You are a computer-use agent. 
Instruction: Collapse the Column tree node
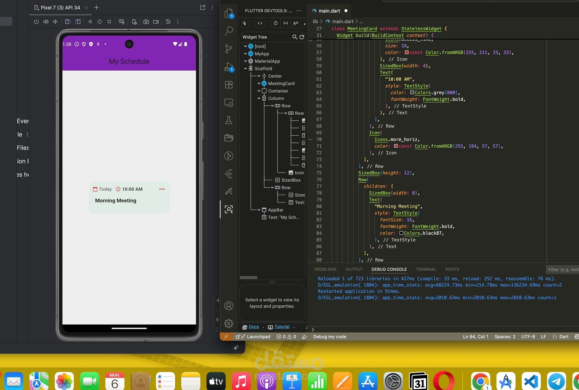pyautogui.click(x=259, y=98)
